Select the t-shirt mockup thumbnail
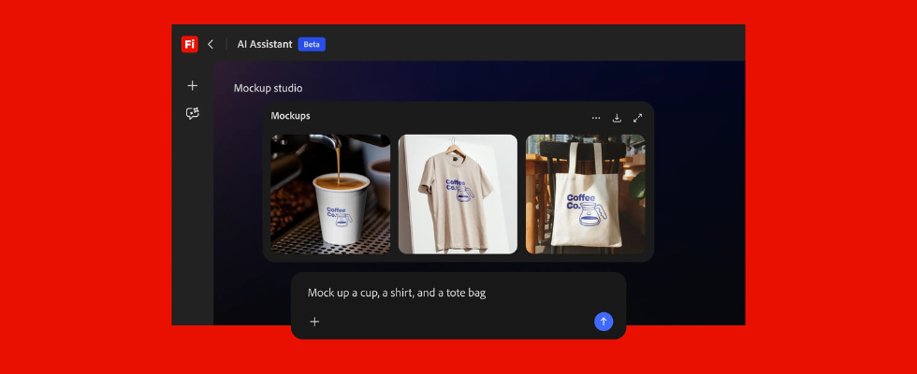Image resolution: width=917 pixels, height=374 pixels. click(x=458, y=194)
